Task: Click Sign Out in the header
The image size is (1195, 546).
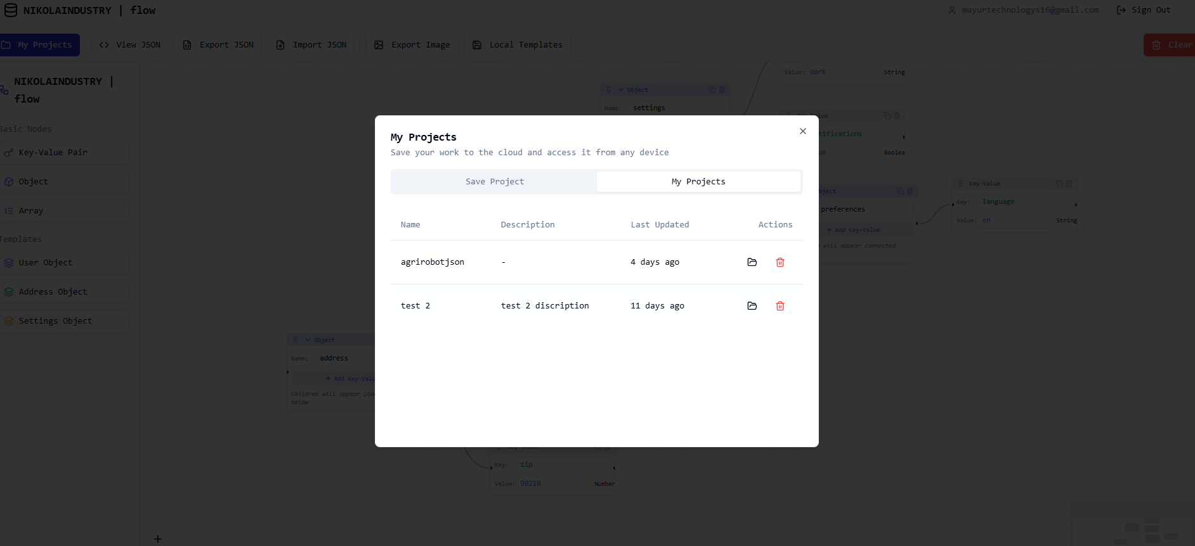Action: [1144, 10]
